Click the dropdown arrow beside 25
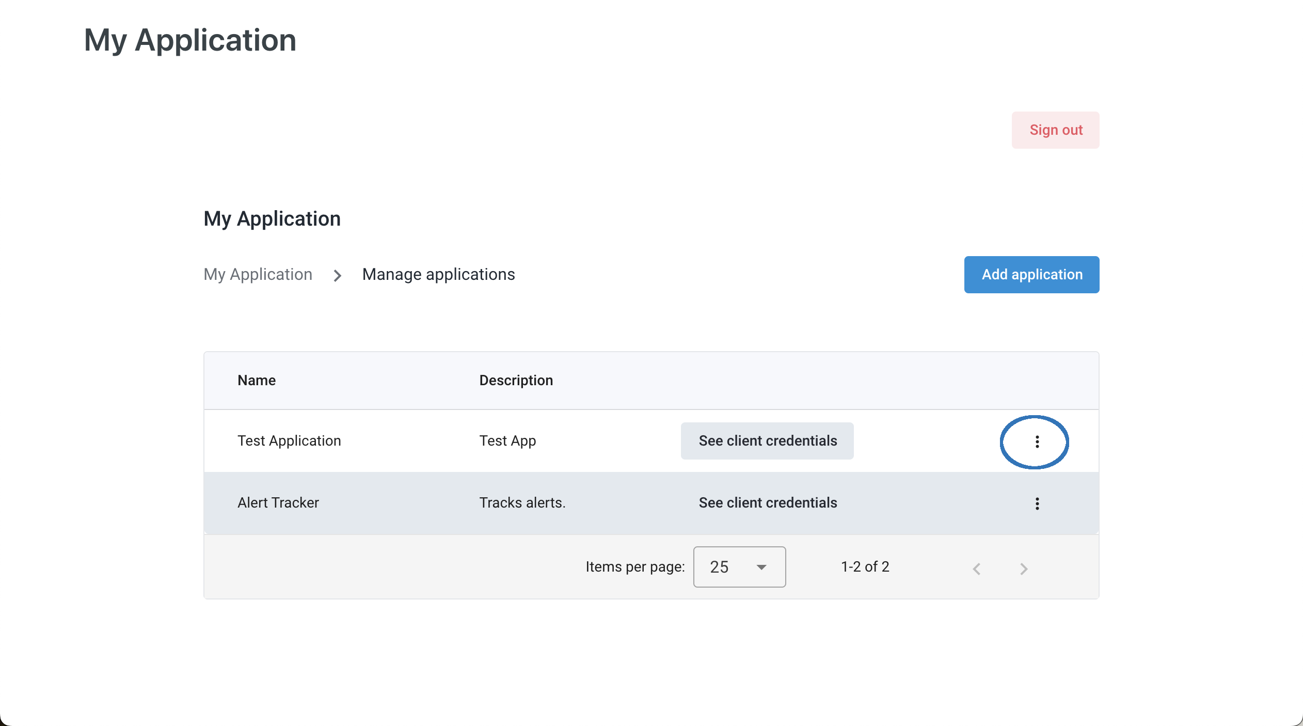1303x726 pixels. 761,567
